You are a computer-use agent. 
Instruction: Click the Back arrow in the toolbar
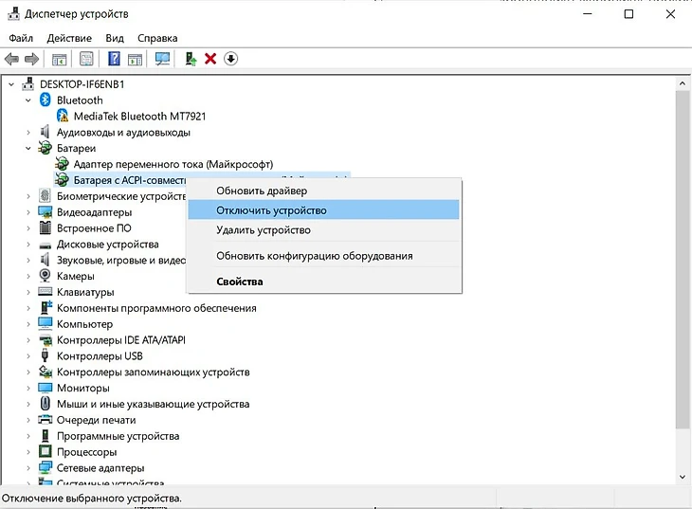(x=12, y=59)
